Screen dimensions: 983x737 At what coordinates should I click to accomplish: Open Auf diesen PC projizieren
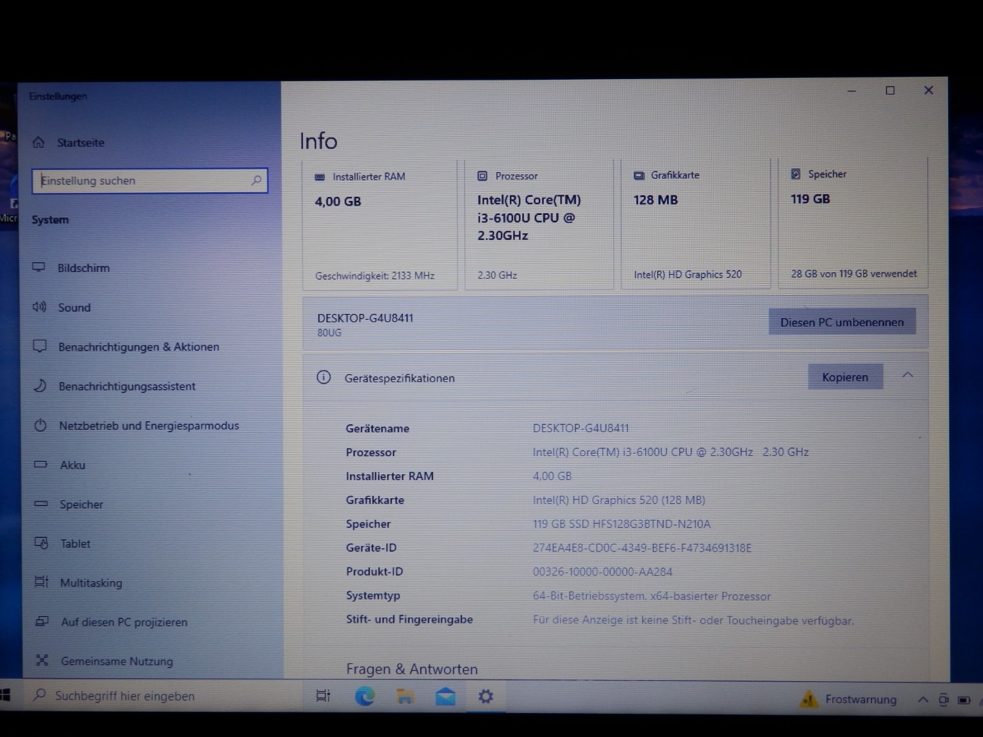click(x=124, y=622)
